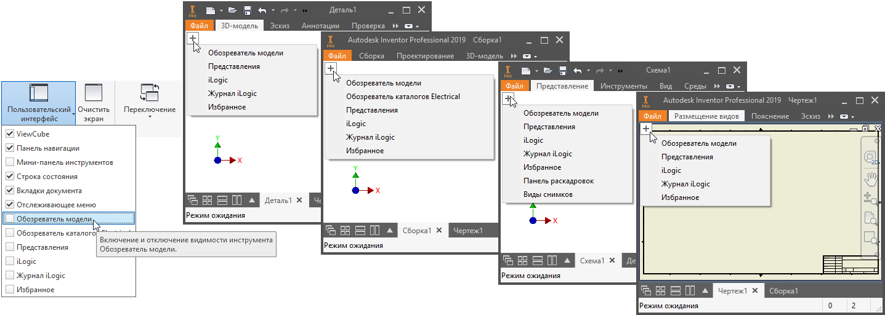Click the Autodesk Inventor Professional 2019 title in Чертеж1
The height and width of the screenshot is (315, 885).
[722, 100]
